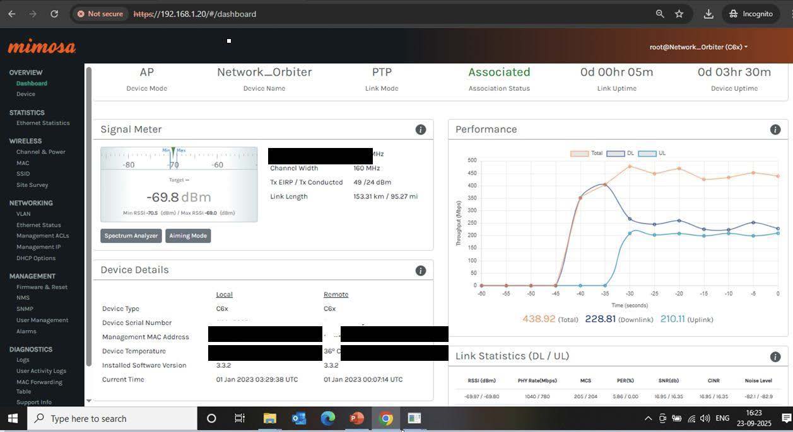Click the browser address bar URL
This screenshot has width=793, height=432.
195,14
